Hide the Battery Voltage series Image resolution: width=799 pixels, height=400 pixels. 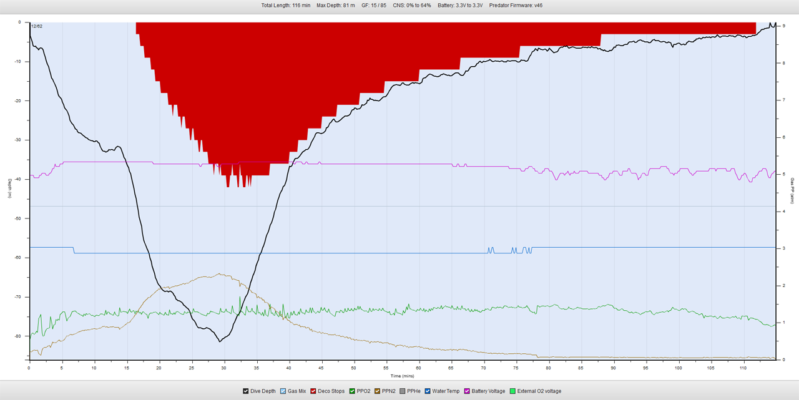pyautogui.click(x=467, y=391)
